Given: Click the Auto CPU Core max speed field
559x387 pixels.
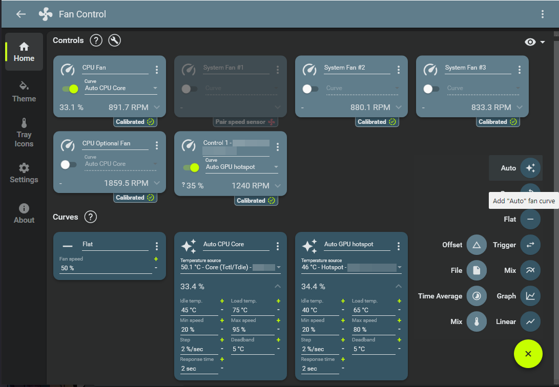Looking at the screenshot, I should click(253, 330).
